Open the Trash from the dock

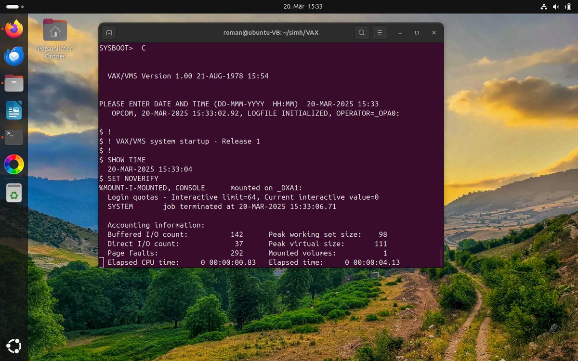pos(14,193)
